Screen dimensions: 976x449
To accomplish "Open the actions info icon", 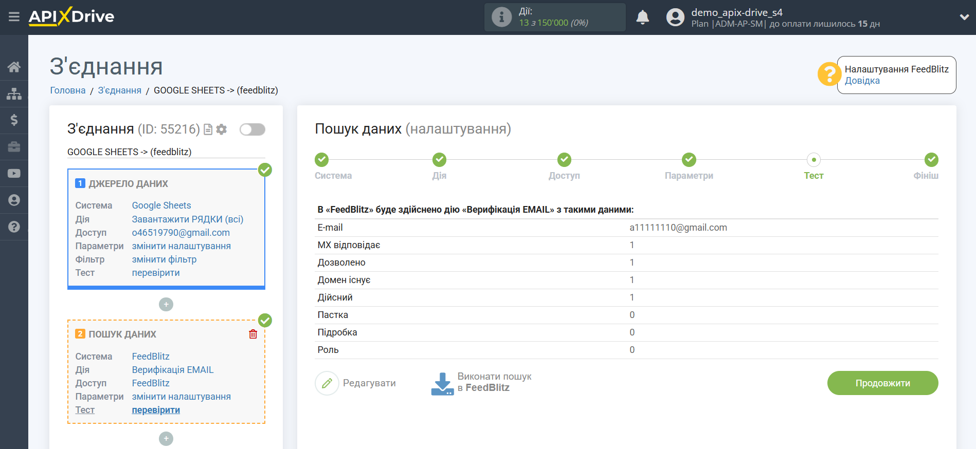I will [501, 17].
